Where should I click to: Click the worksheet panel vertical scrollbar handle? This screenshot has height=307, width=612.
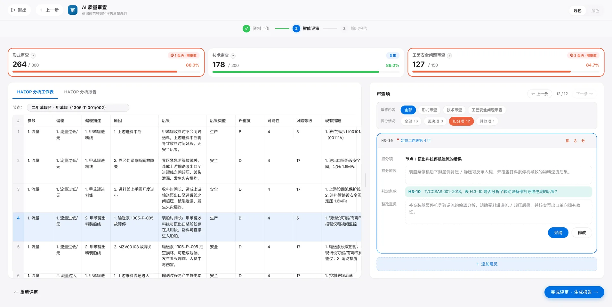pos(365,180)
